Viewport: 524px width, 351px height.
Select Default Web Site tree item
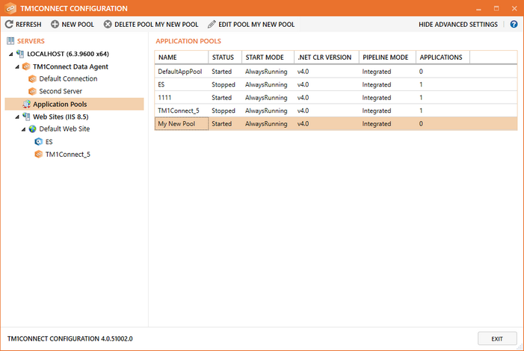click(64, 129)
